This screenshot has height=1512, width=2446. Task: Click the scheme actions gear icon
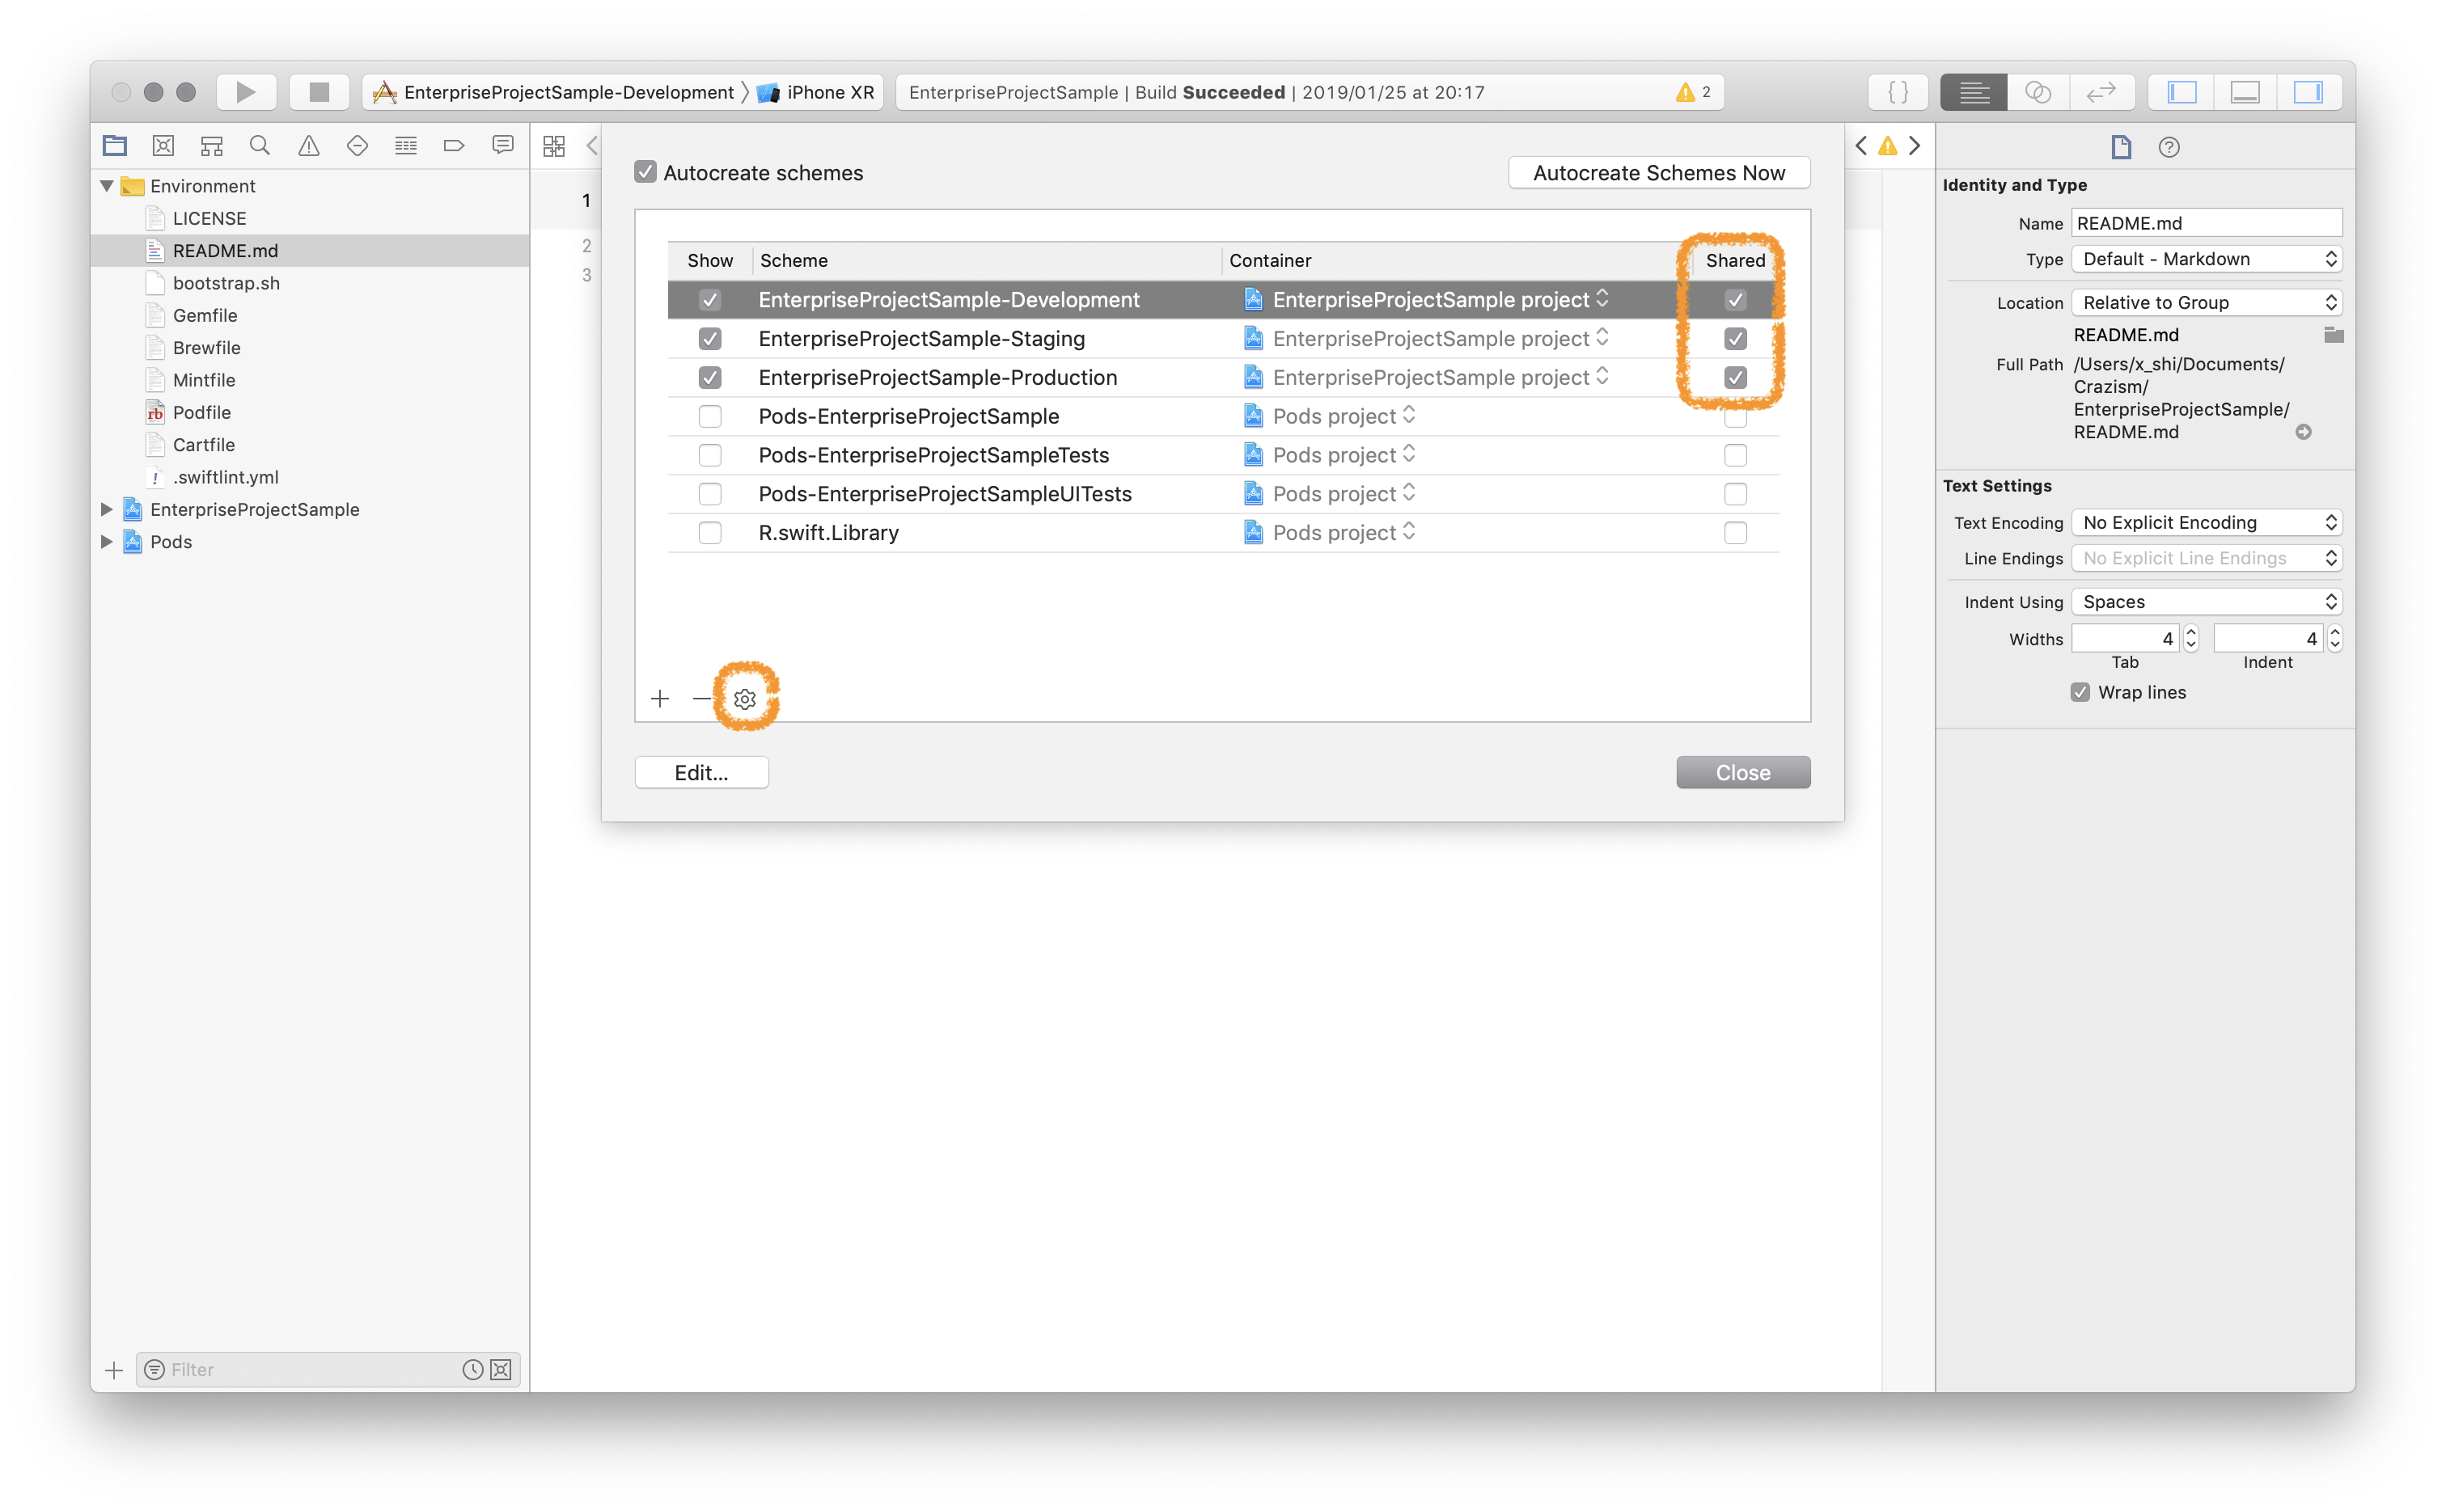pos(744,699)
